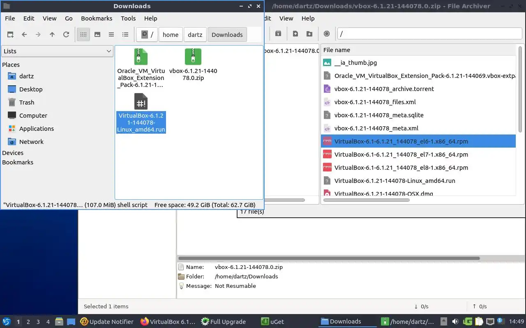The width and height of the screenshot is (526, 328).
Task: Select __ia_thumb.jpg in archive list
Action: (418, 63)
